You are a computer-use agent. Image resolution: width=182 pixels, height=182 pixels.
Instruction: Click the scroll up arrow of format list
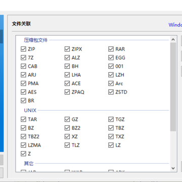click(x=173, y=39)
